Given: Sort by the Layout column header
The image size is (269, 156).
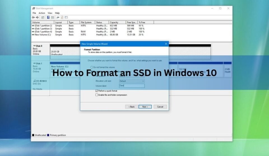Looking at the screenshot, I should (61, 22).
